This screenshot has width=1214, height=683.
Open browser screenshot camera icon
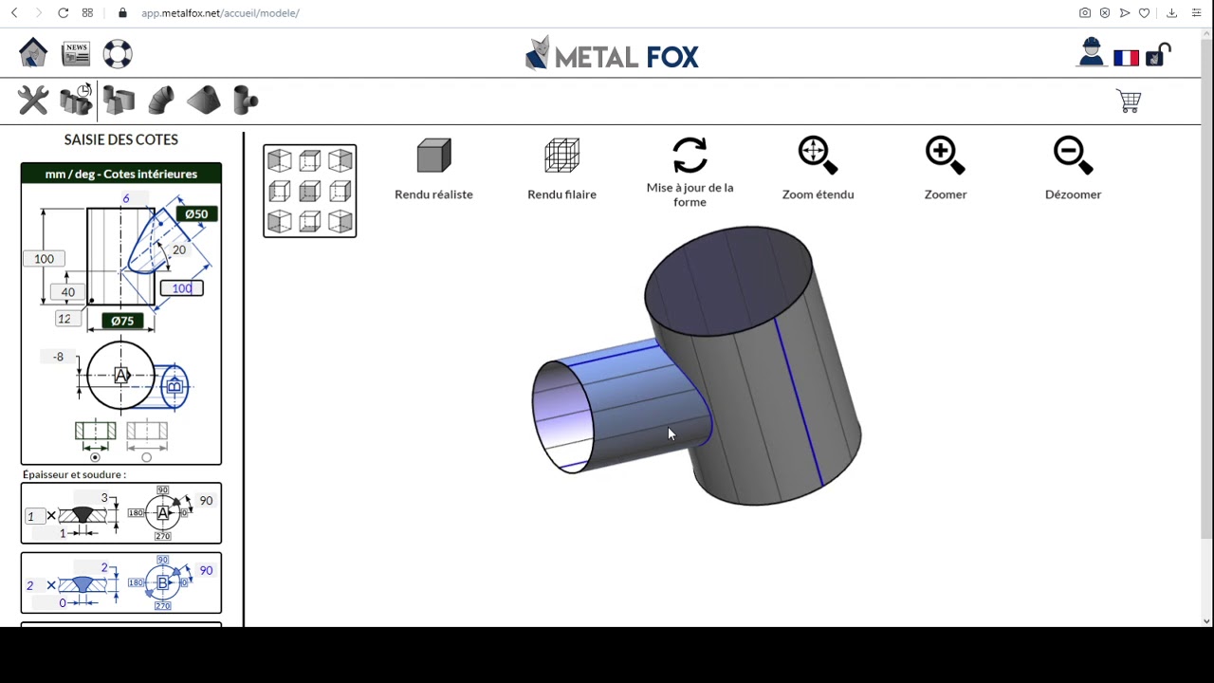[x=1084, y=13]
